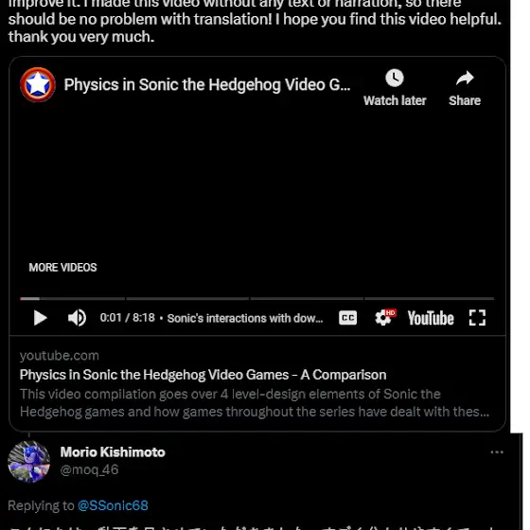Open the video title link in player

pyautogui.click(x=207, y=84)
